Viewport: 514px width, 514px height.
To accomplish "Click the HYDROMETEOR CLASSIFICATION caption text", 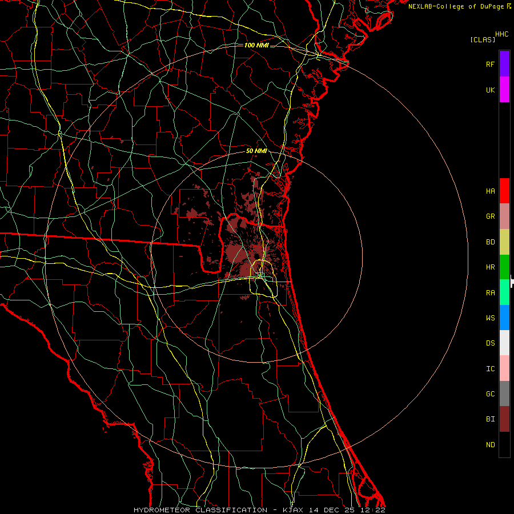I will pos(200,510).
